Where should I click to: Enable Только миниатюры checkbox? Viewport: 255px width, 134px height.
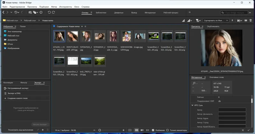click(168, 130)
